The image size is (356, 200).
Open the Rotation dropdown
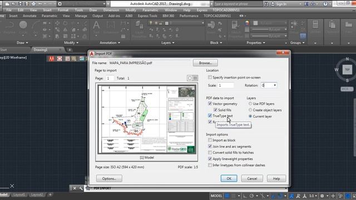[275, 85]
